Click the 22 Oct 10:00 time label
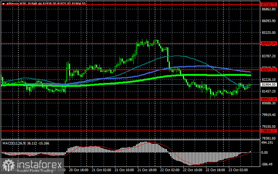Image resolution: width=278 pixels, height=174 pixels. [193, 170]
